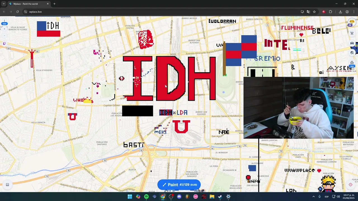The height and width of the screenshot is (201, 358).
Task: Click the Paint 41/129 button
Action: click(x=179, y=185)
